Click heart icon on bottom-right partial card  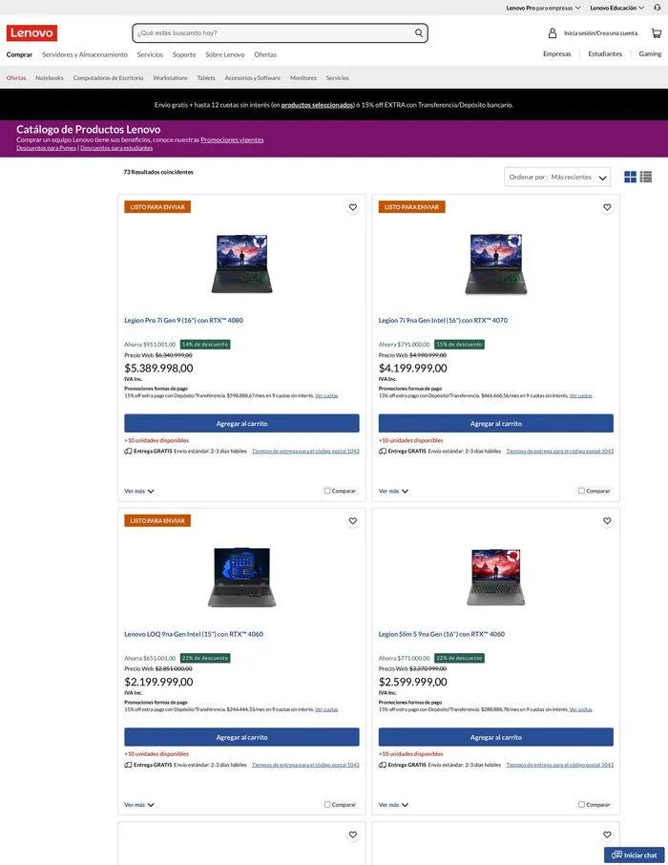click(x=607, y=834)
